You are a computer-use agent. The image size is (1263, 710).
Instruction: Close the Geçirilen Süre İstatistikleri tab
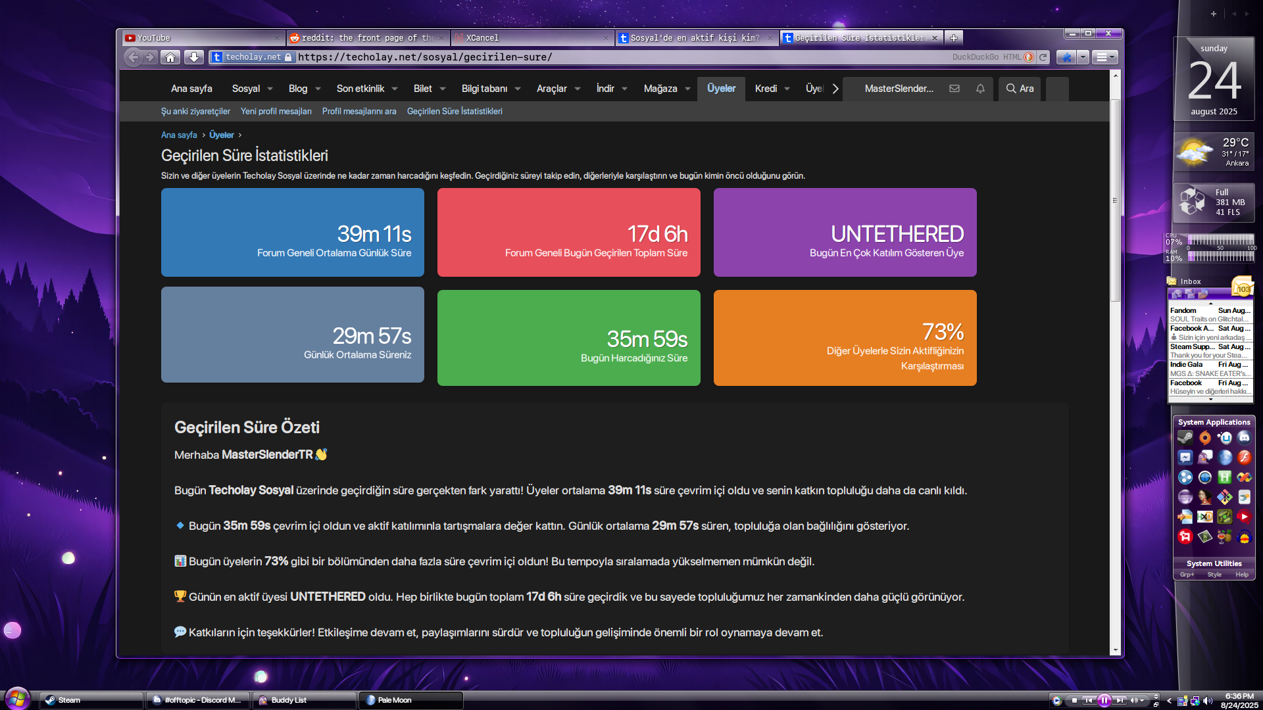[x=934, y=38]
